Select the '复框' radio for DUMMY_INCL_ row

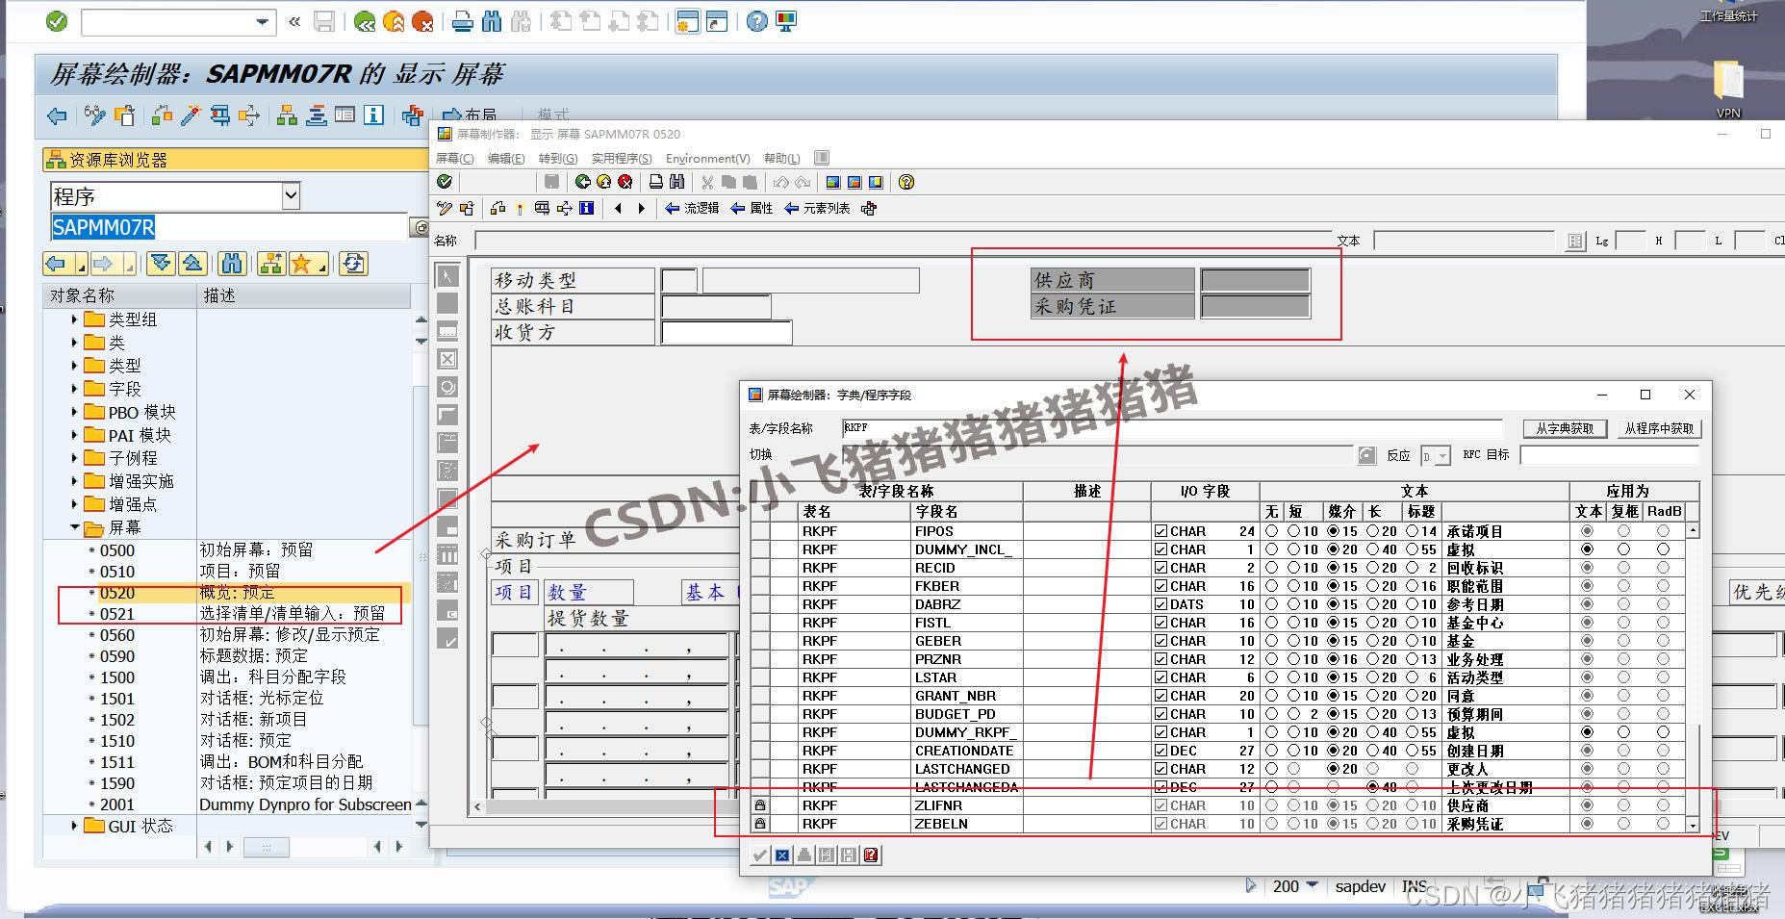[x=1624, y=549]
